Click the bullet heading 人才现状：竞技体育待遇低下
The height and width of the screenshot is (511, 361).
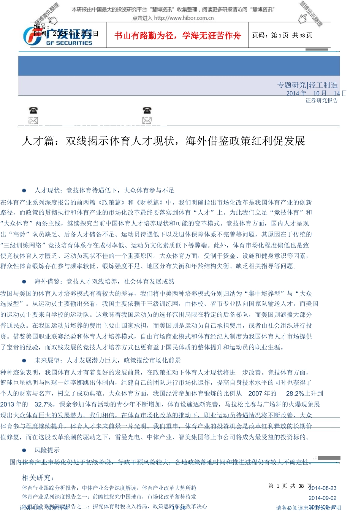pos(104,190)
